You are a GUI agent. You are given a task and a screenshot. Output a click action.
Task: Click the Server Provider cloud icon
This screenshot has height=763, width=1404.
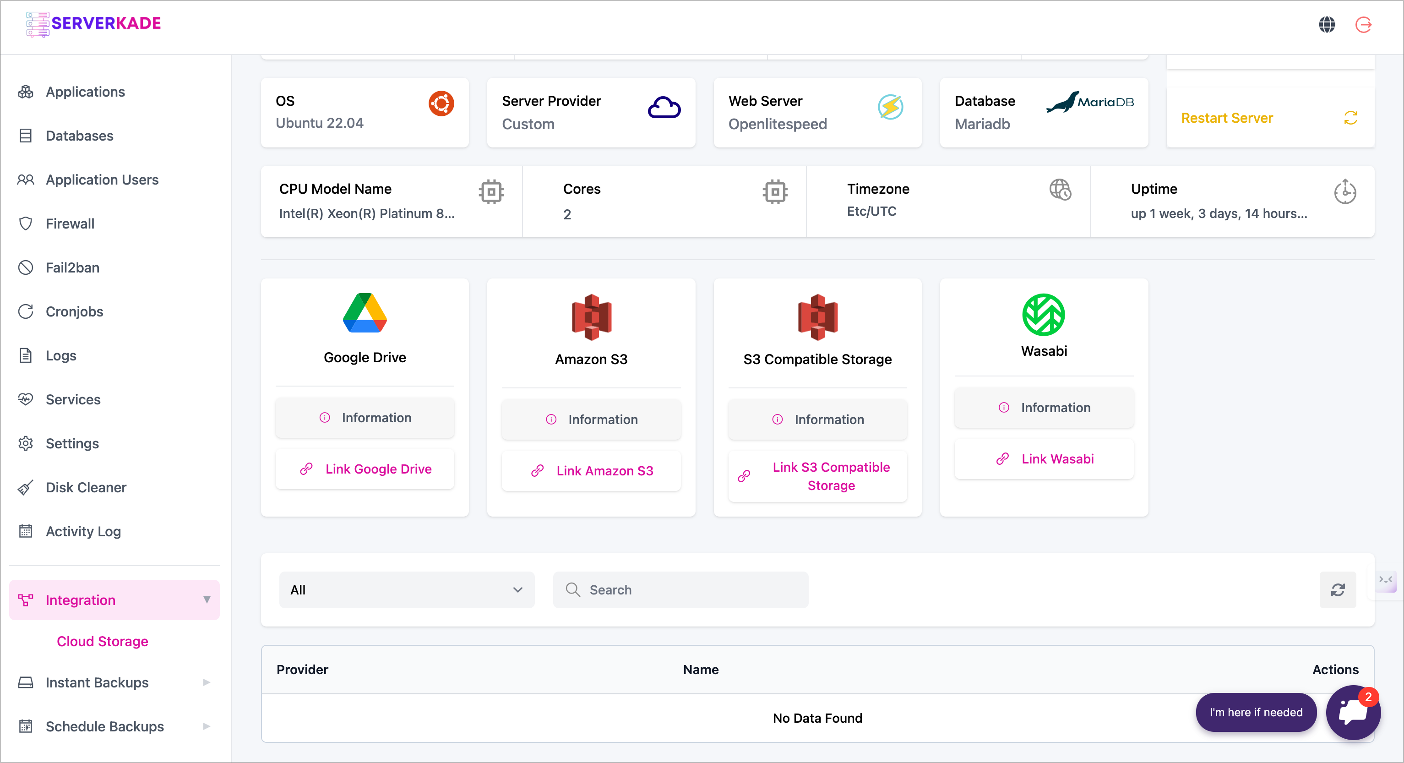(664, 107)
